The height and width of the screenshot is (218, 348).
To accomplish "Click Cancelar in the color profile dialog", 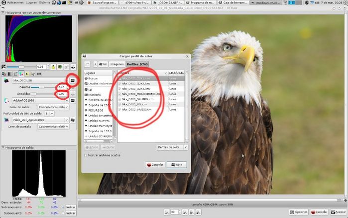I will pos(155,165).
